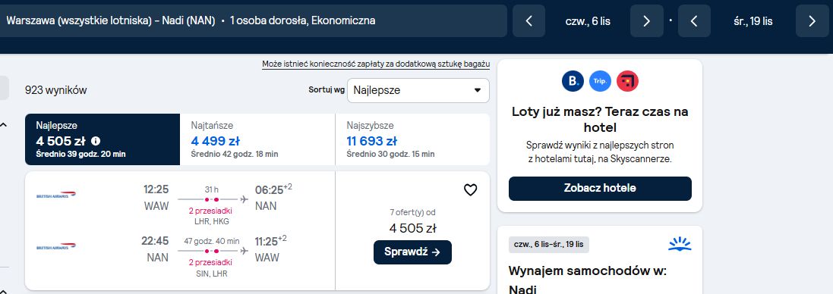Viewport: 833px width, 294px height.
Task: Open the Sortuj wg Najlepsze dropdown
Action: 418,90
